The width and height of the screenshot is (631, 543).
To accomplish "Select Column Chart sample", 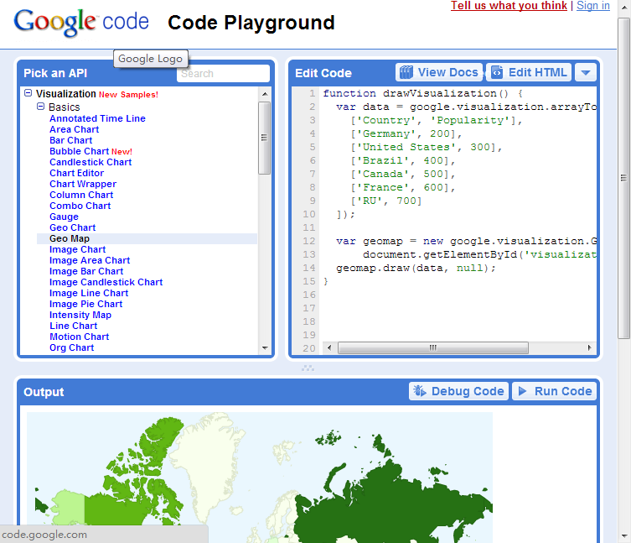I will [x=81, y=195].
